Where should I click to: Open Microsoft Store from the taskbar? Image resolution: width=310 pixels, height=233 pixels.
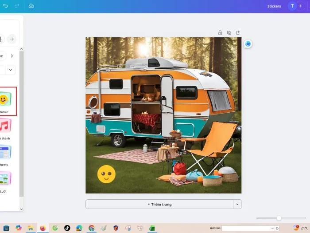coord(6,228)
